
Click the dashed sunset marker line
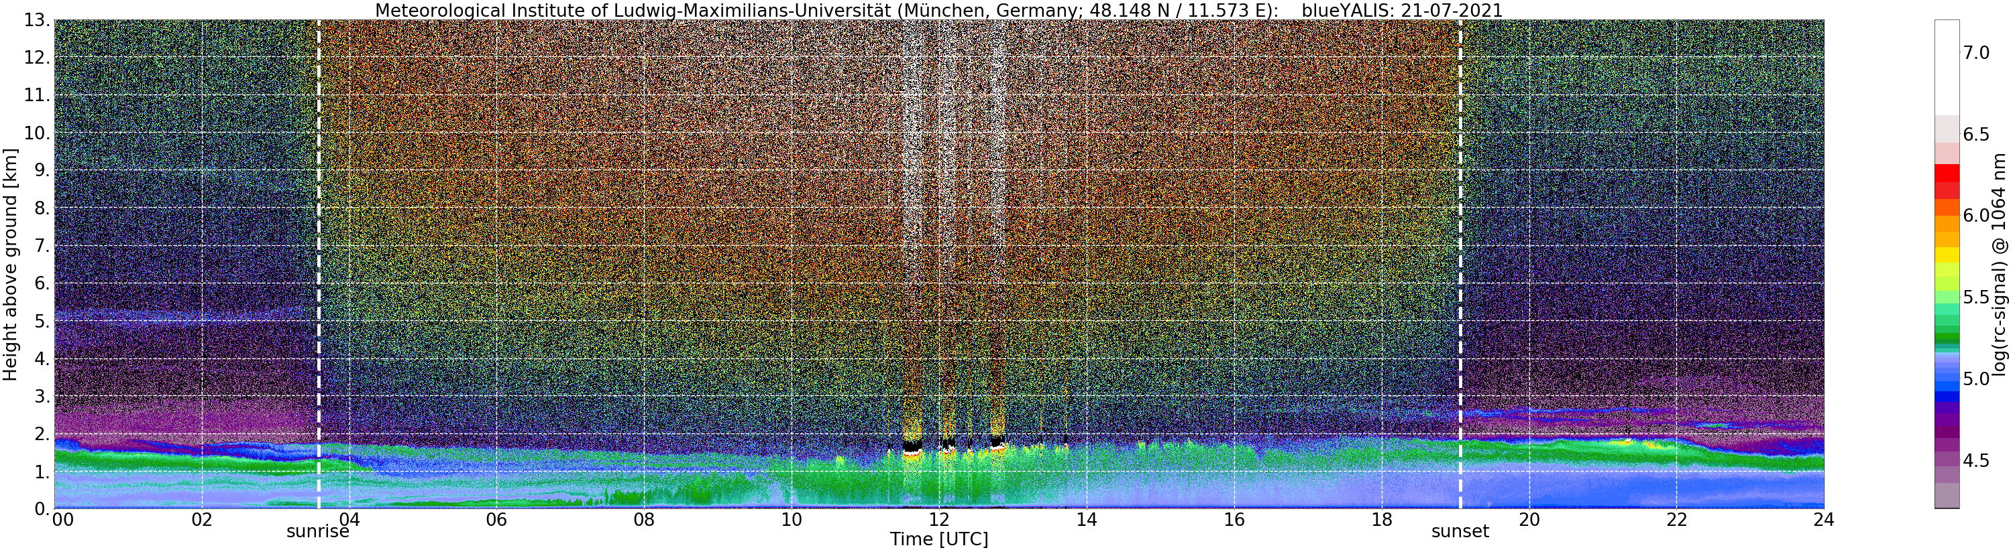pos(1460,264)
